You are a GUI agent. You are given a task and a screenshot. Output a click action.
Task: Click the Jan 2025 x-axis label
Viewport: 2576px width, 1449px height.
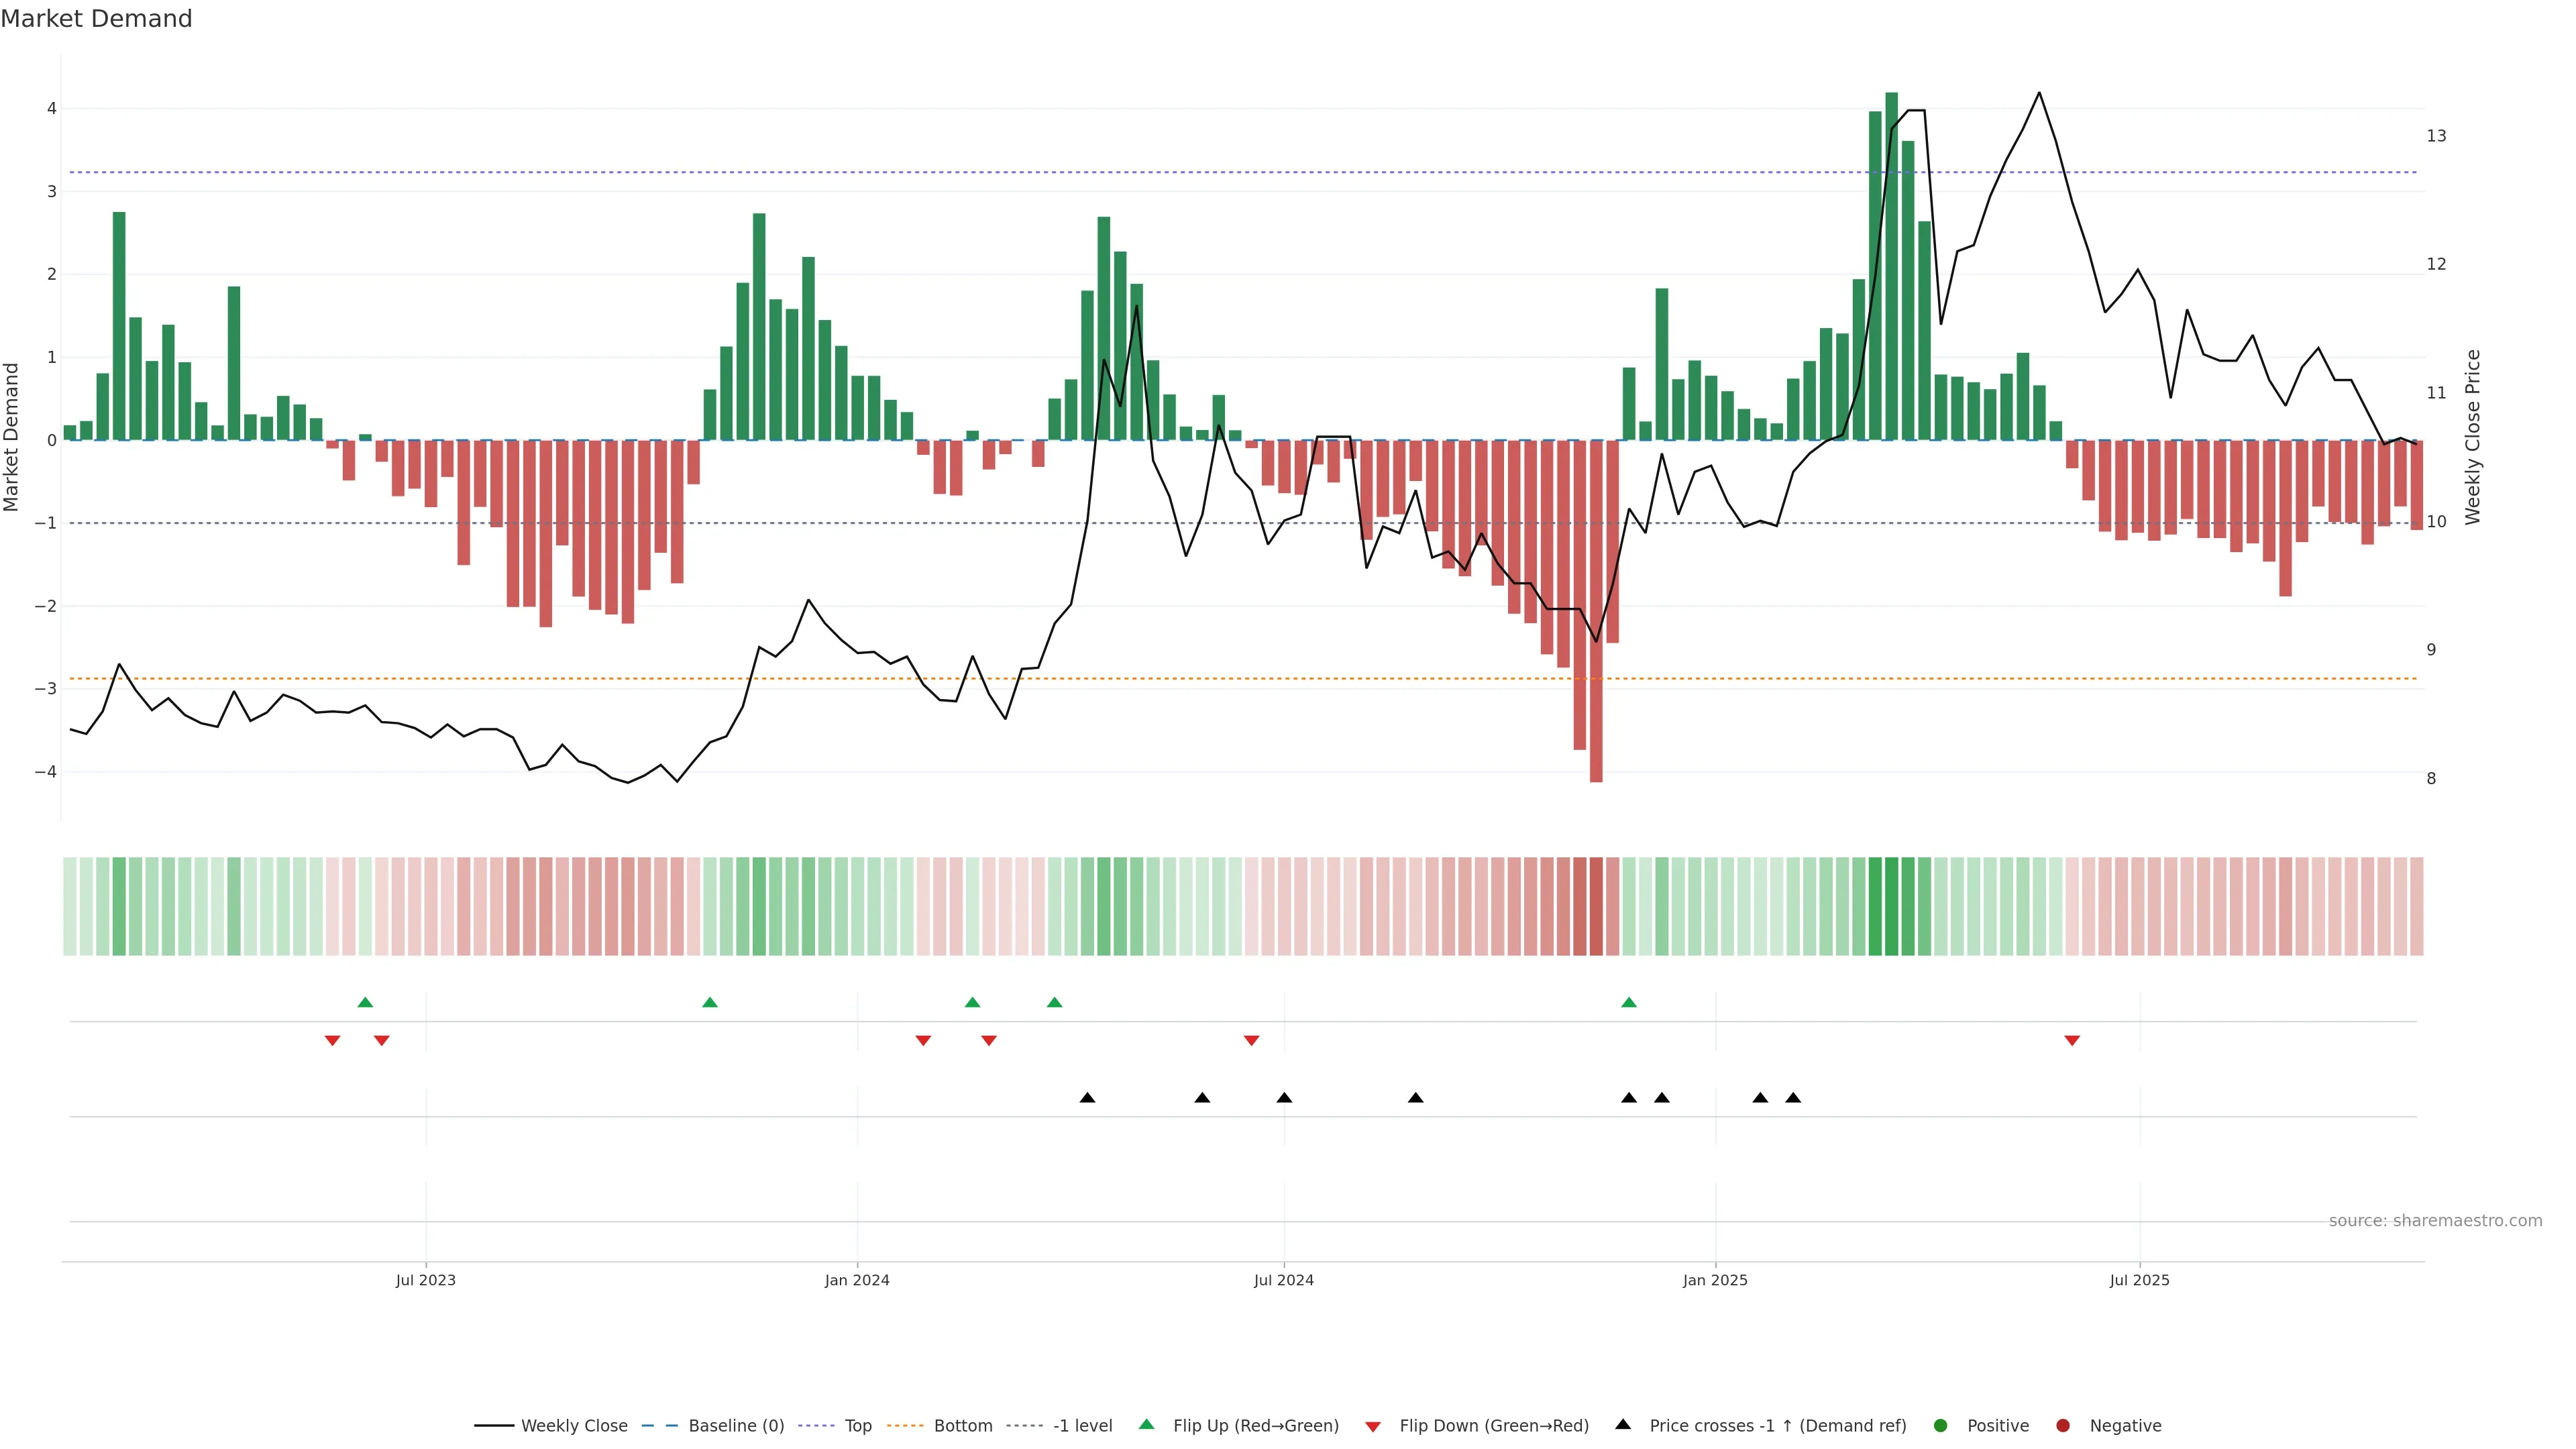(1715, 1280)
